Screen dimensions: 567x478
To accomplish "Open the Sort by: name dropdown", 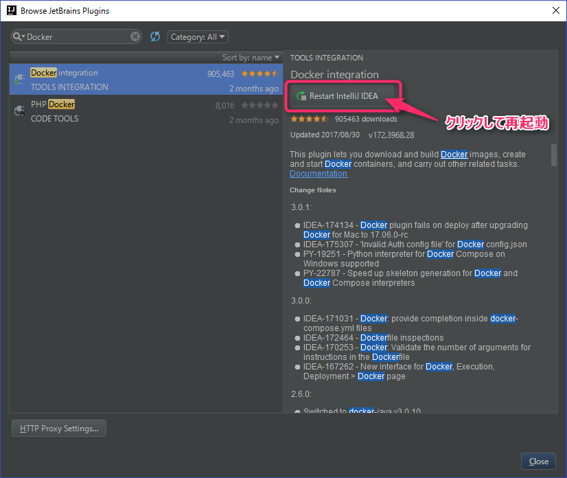I will 251,58.
